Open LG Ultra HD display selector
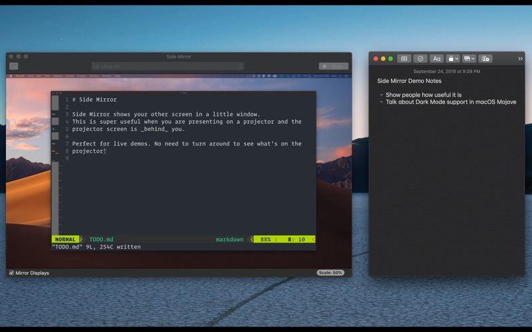The image size is (532, 332). [x=168, y=66]
